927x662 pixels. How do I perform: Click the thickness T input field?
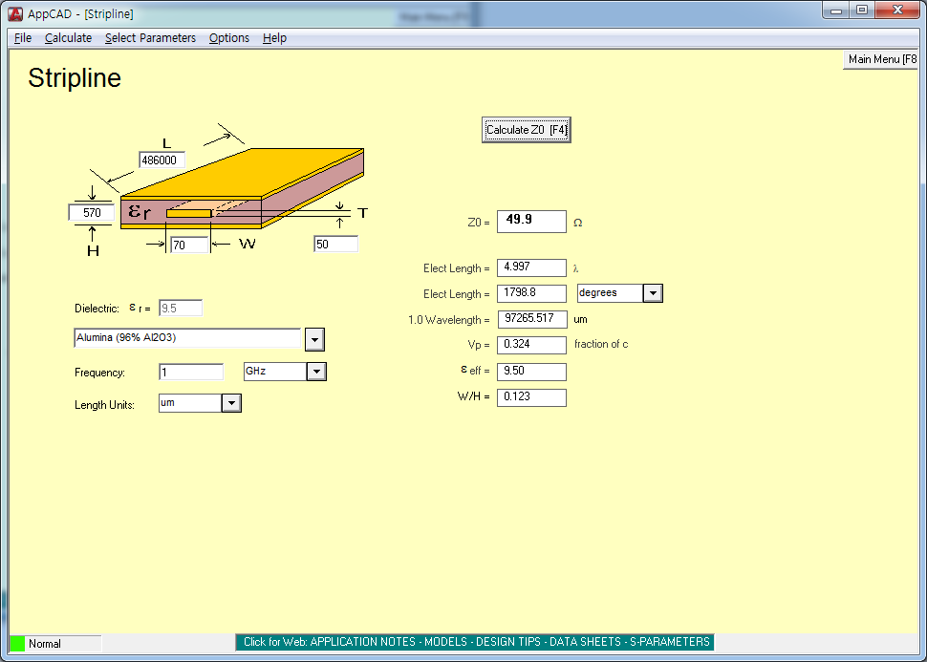335,245
